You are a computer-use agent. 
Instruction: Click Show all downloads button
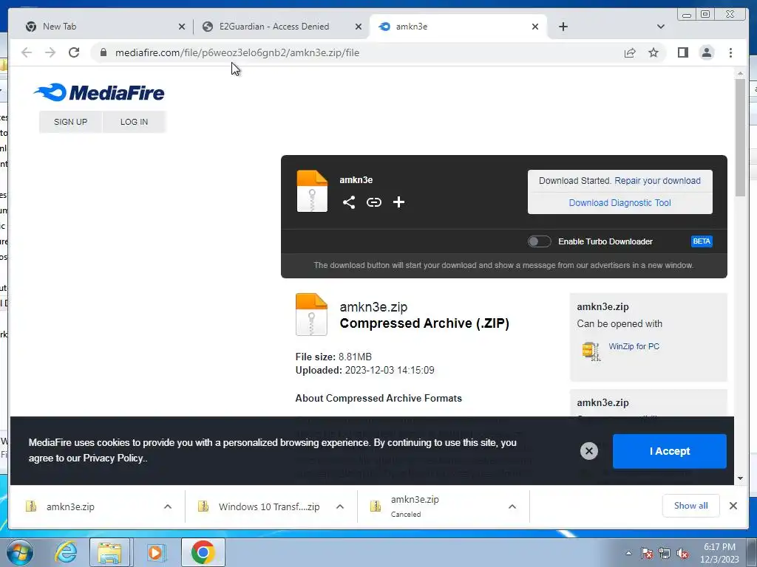pyautogui.click(x=690, y=506)
